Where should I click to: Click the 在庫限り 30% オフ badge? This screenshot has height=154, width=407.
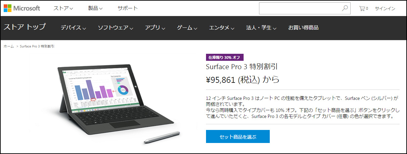point(225,57)
